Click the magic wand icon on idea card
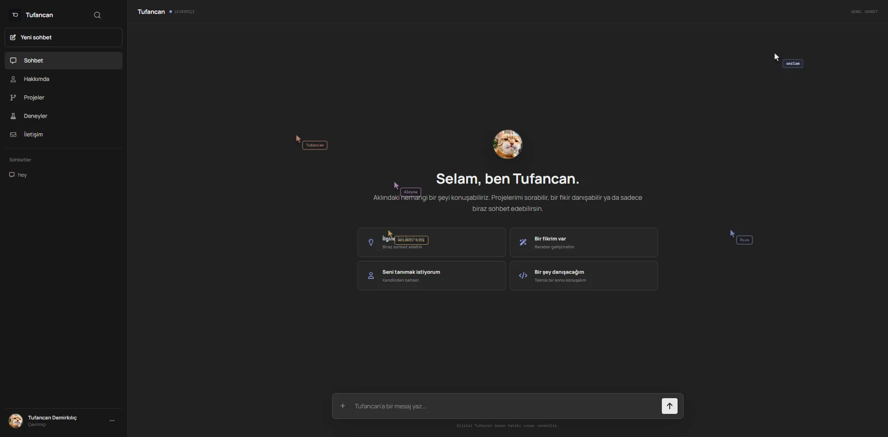888x437 pixels. point(523,242)
